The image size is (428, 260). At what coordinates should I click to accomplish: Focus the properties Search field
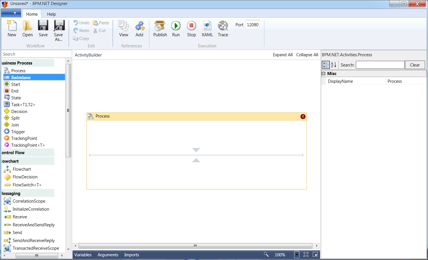[380, 65]
